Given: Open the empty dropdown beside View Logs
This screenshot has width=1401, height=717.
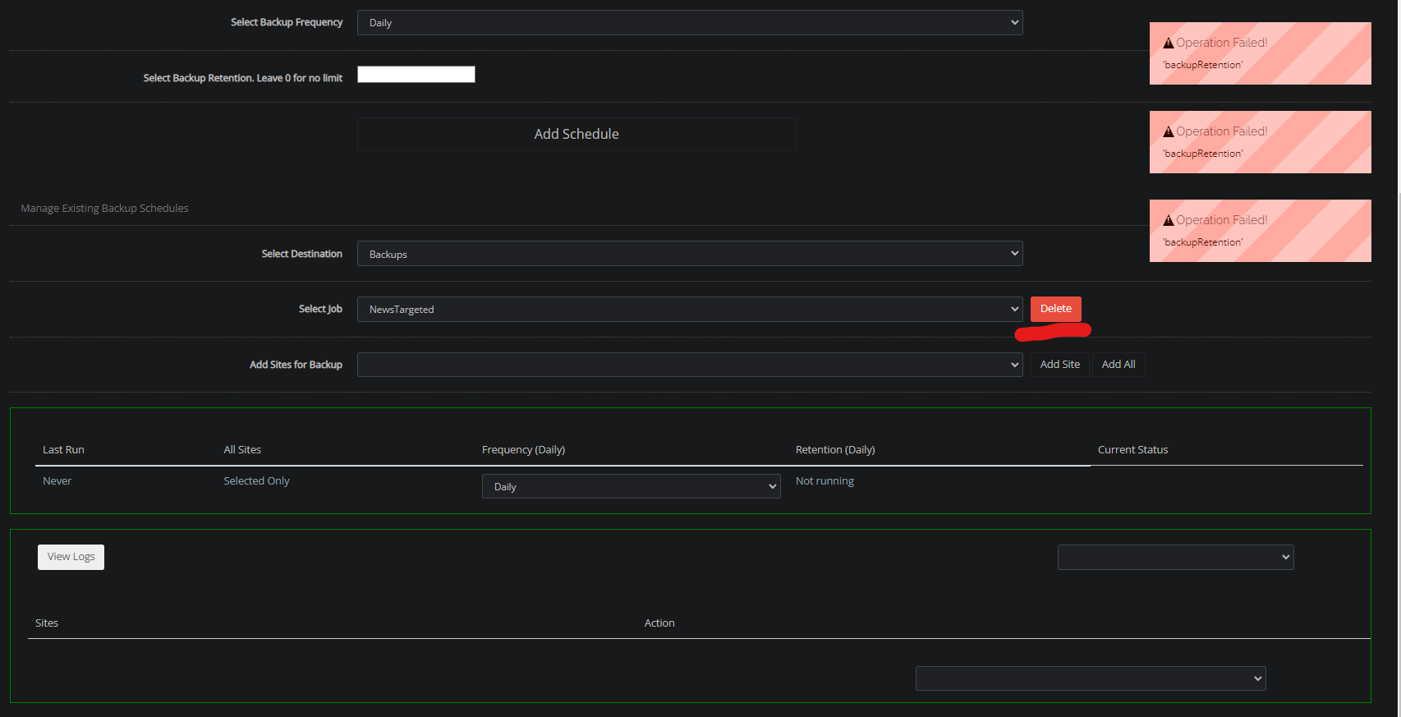Looking at the screenshot, I should 1176,557.
